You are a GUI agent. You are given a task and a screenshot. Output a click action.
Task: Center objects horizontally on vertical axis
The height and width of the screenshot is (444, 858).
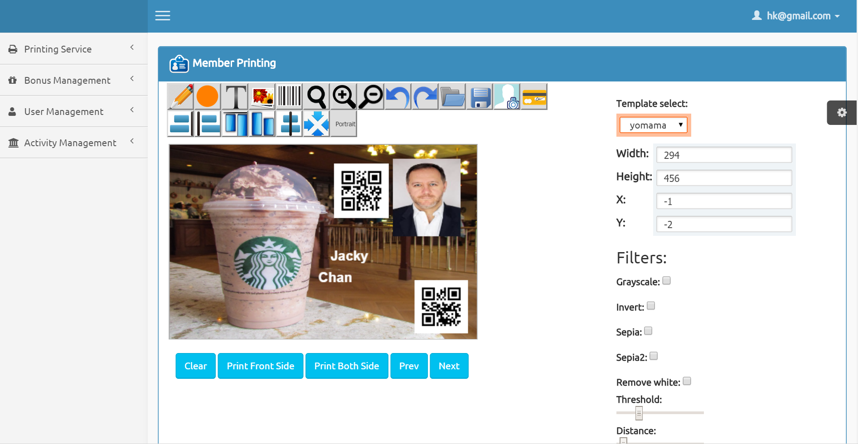point(289,124)
